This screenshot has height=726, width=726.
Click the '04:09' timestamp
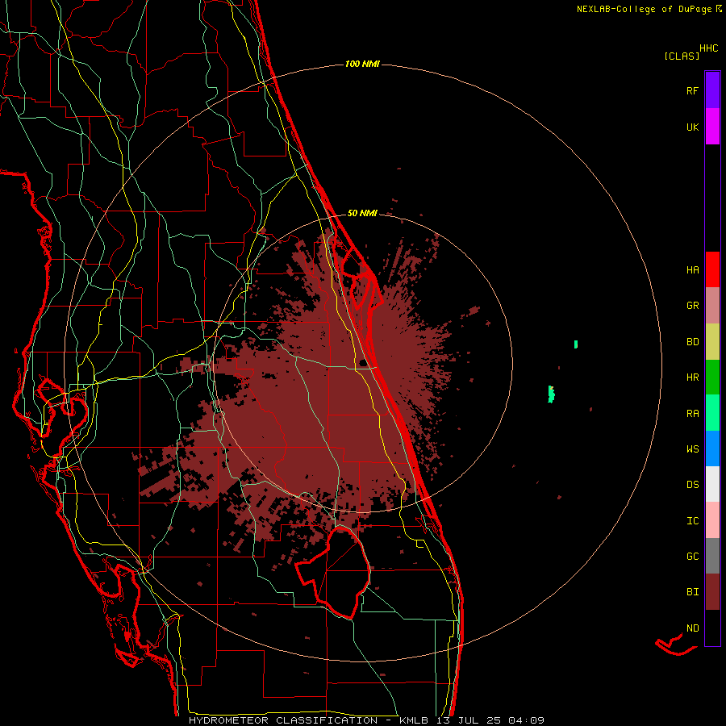[x=526, y=720]
